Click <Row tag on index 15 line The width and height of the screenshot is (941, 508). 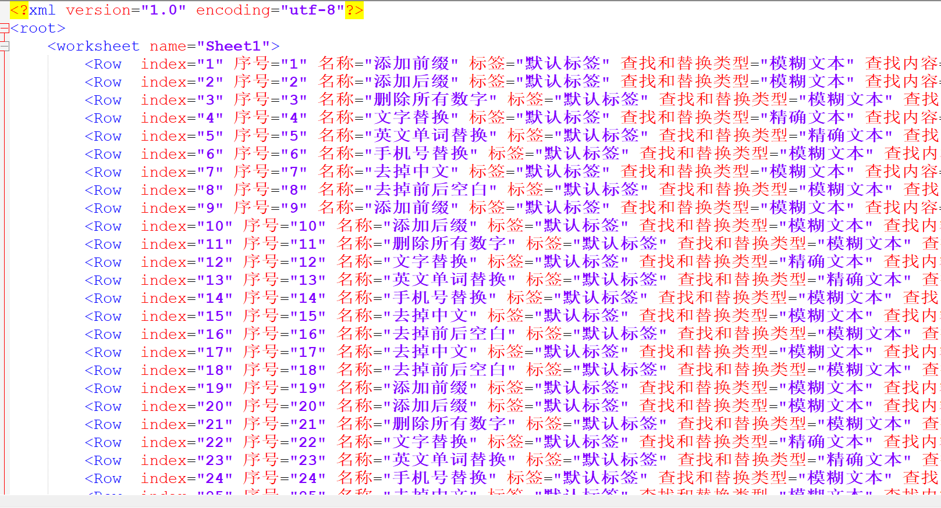coord(103,317)
